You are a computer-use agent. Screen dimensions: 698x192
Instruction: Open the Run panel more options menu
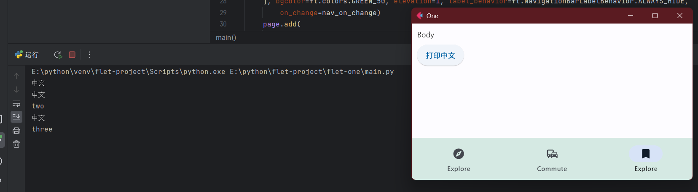89,55
